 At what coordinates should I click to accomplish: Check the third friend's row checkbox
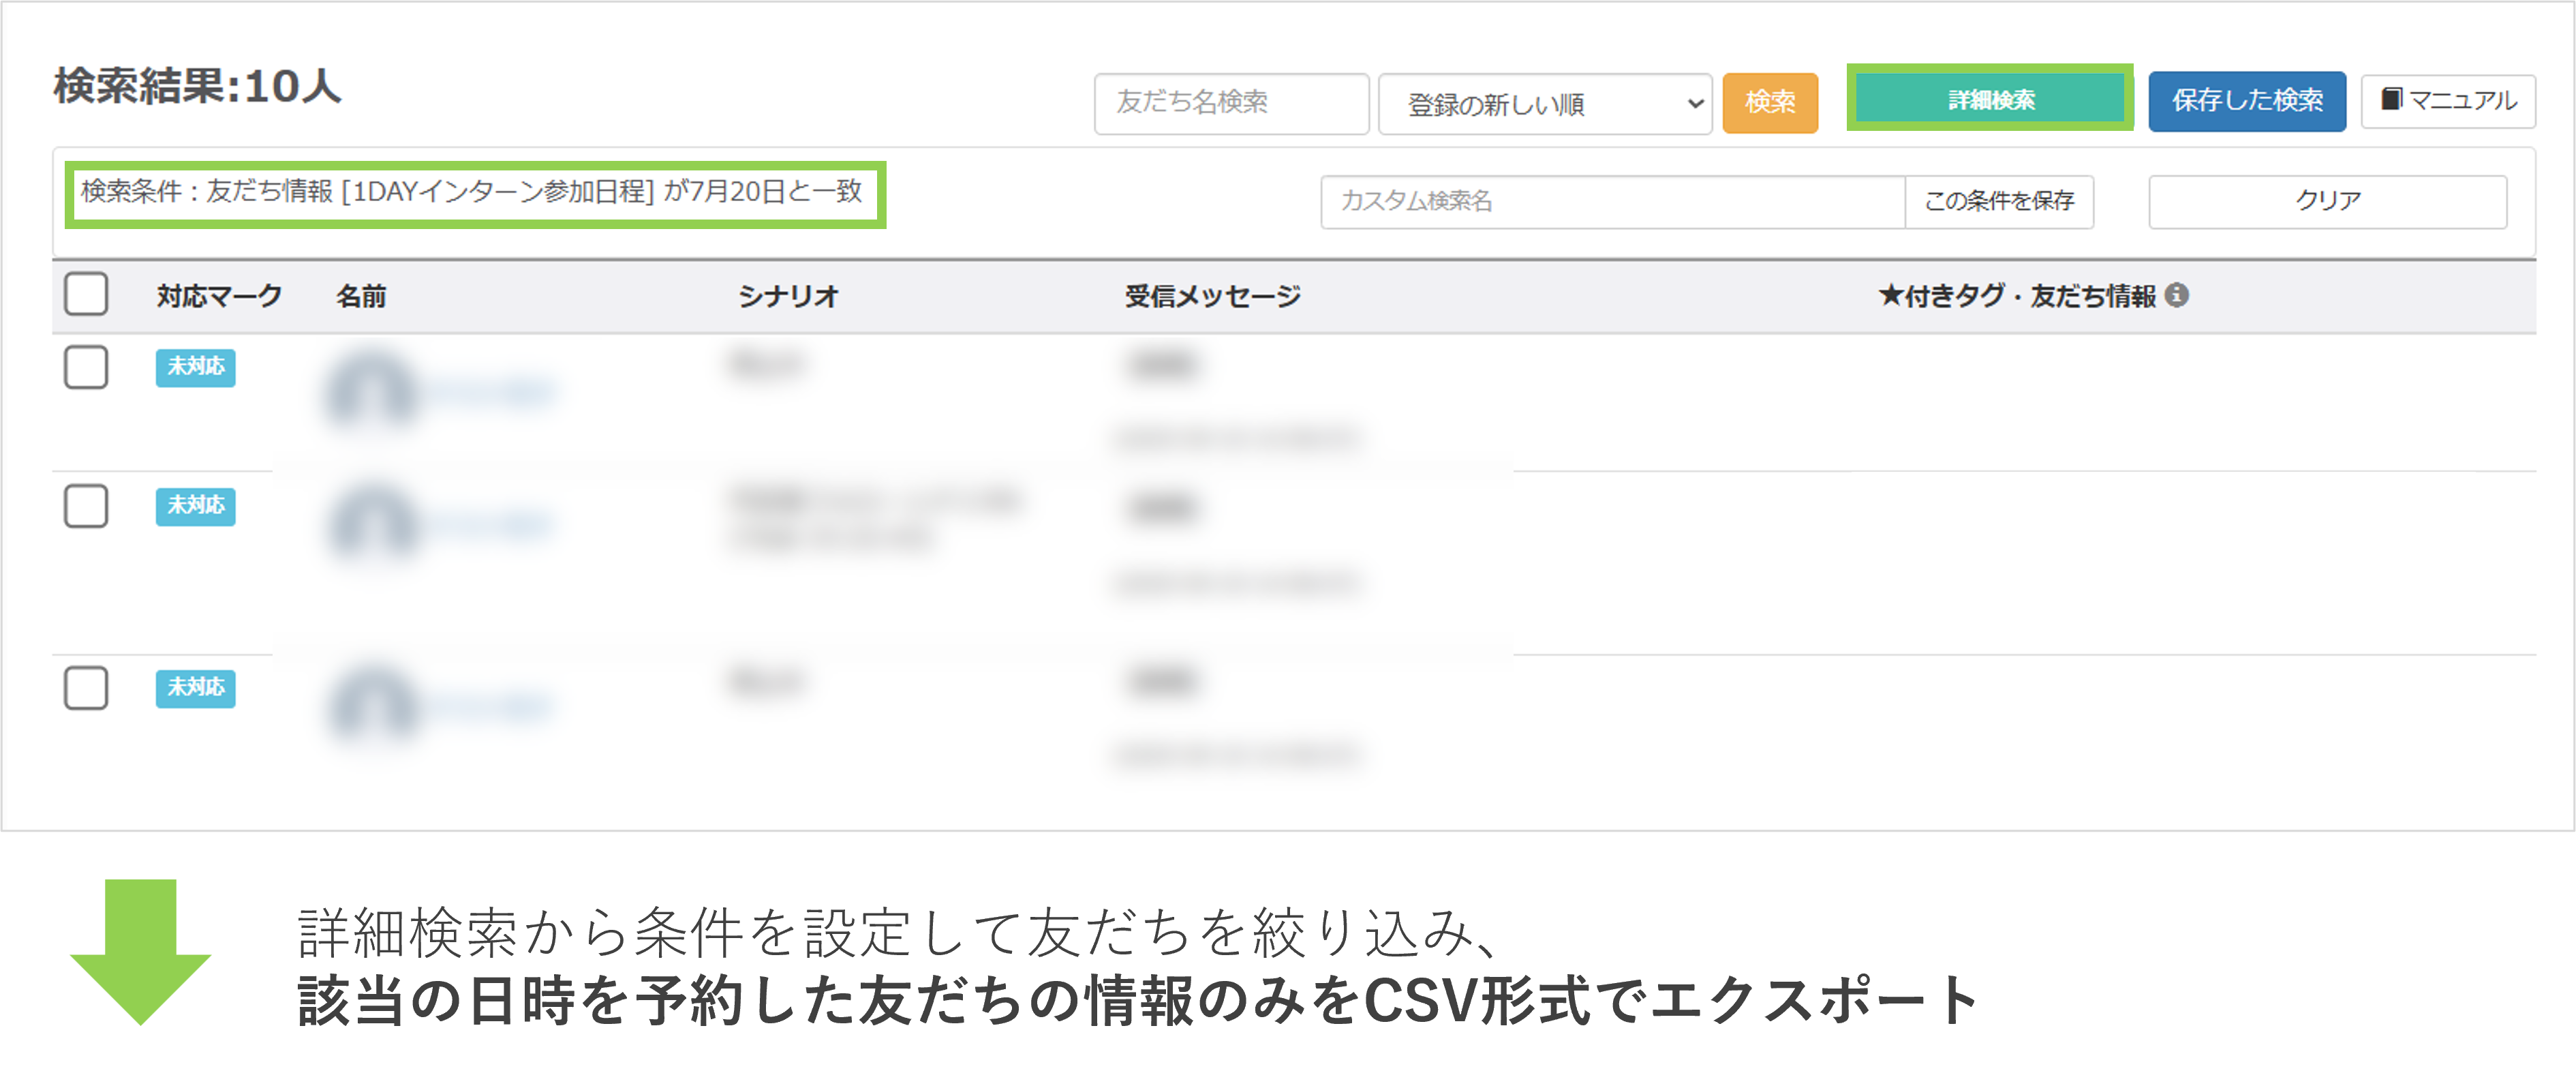(x=86, y=688)
